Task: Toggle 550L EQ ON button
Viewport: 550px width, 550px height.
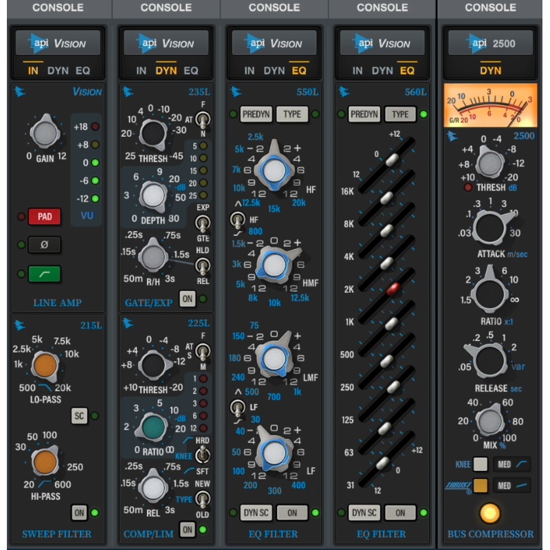Action: [292, 512]
